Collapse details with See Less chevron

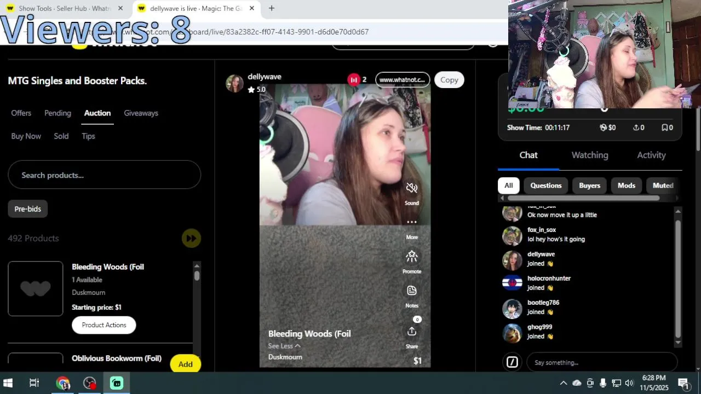click(x=297, y=346)
